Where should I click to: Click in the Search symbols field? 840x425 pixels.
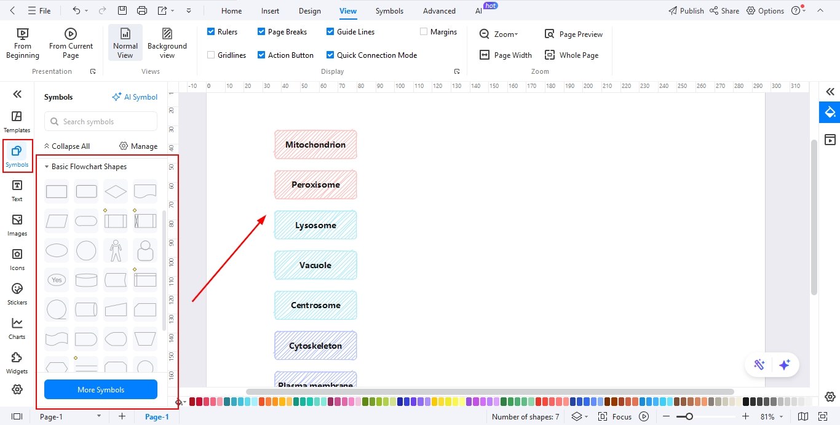coord(105,121)
